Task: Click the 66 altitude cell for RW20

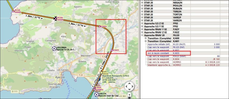Action: pyautogui.click(x=205, y=56)
